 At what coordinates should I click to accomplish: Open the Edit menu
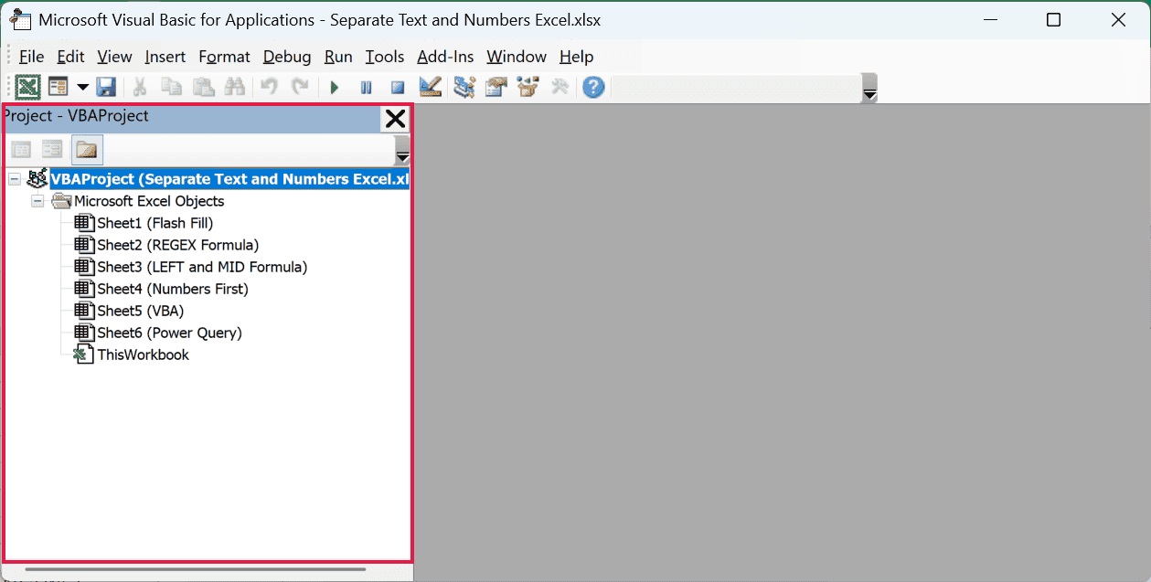click(x=70, y=57)
